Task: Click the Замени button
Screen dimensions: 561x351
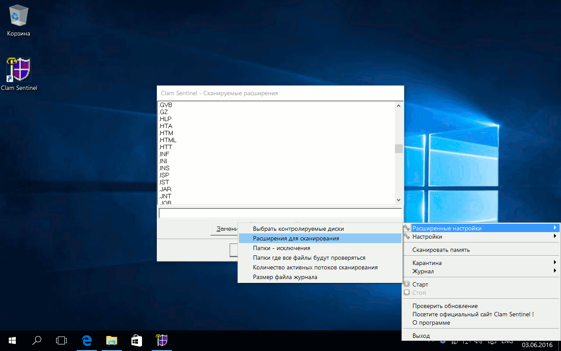Action: pos(224,229)
